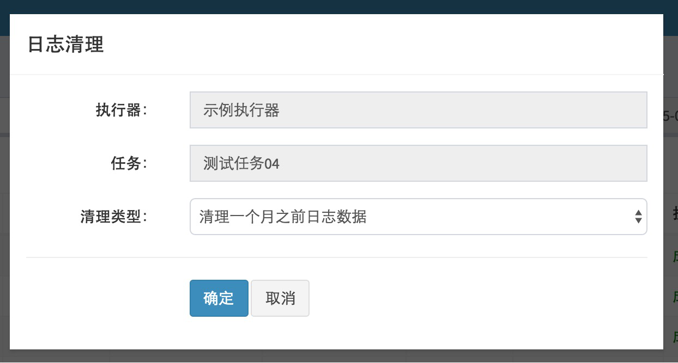Dismiss the dialog using the 取消 button
678x363 pixels.
[280, 298]
